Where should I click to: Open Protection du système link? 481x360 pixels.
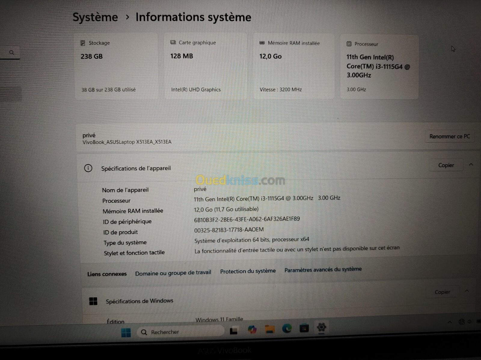pyautogui.click(x=248, y=271)
